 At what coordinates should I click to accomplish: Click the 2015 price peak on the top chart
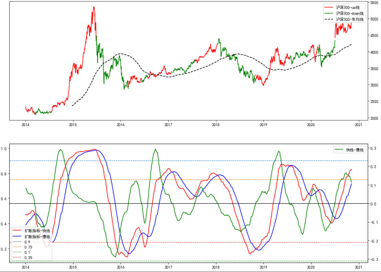94,7
